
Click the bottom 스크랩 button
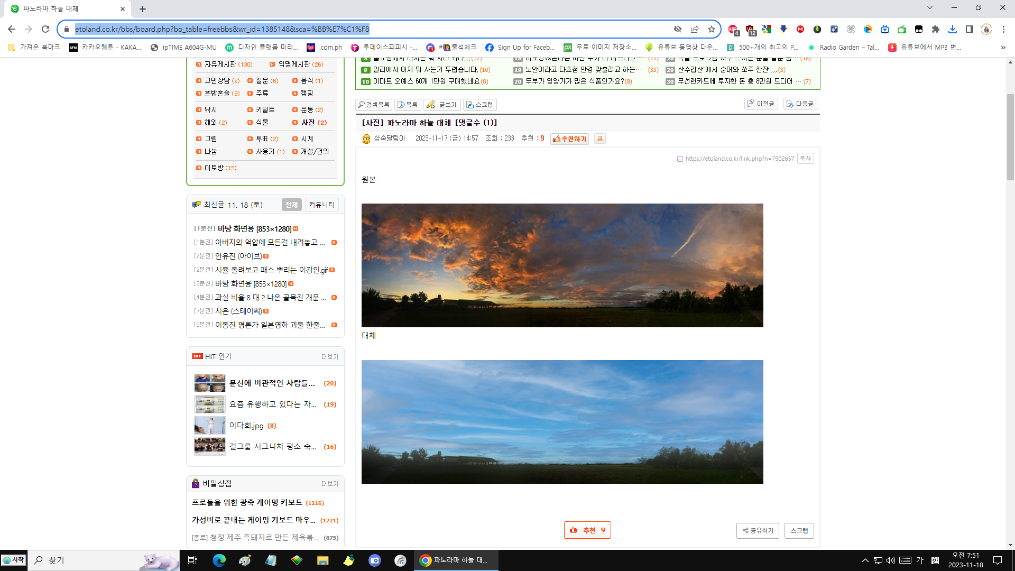pos(799,530)
